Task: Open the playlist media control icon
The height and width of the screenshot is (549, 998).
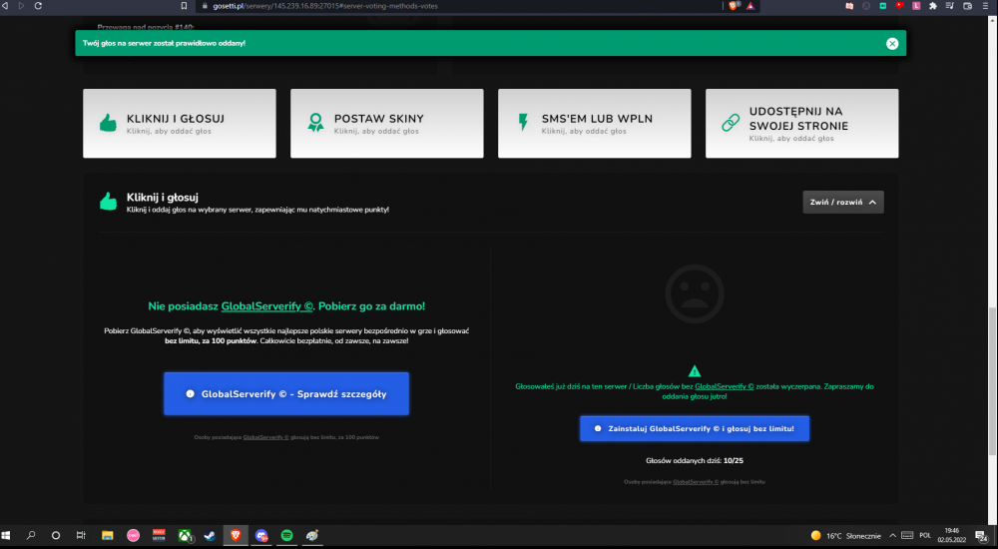Action: 950,6
